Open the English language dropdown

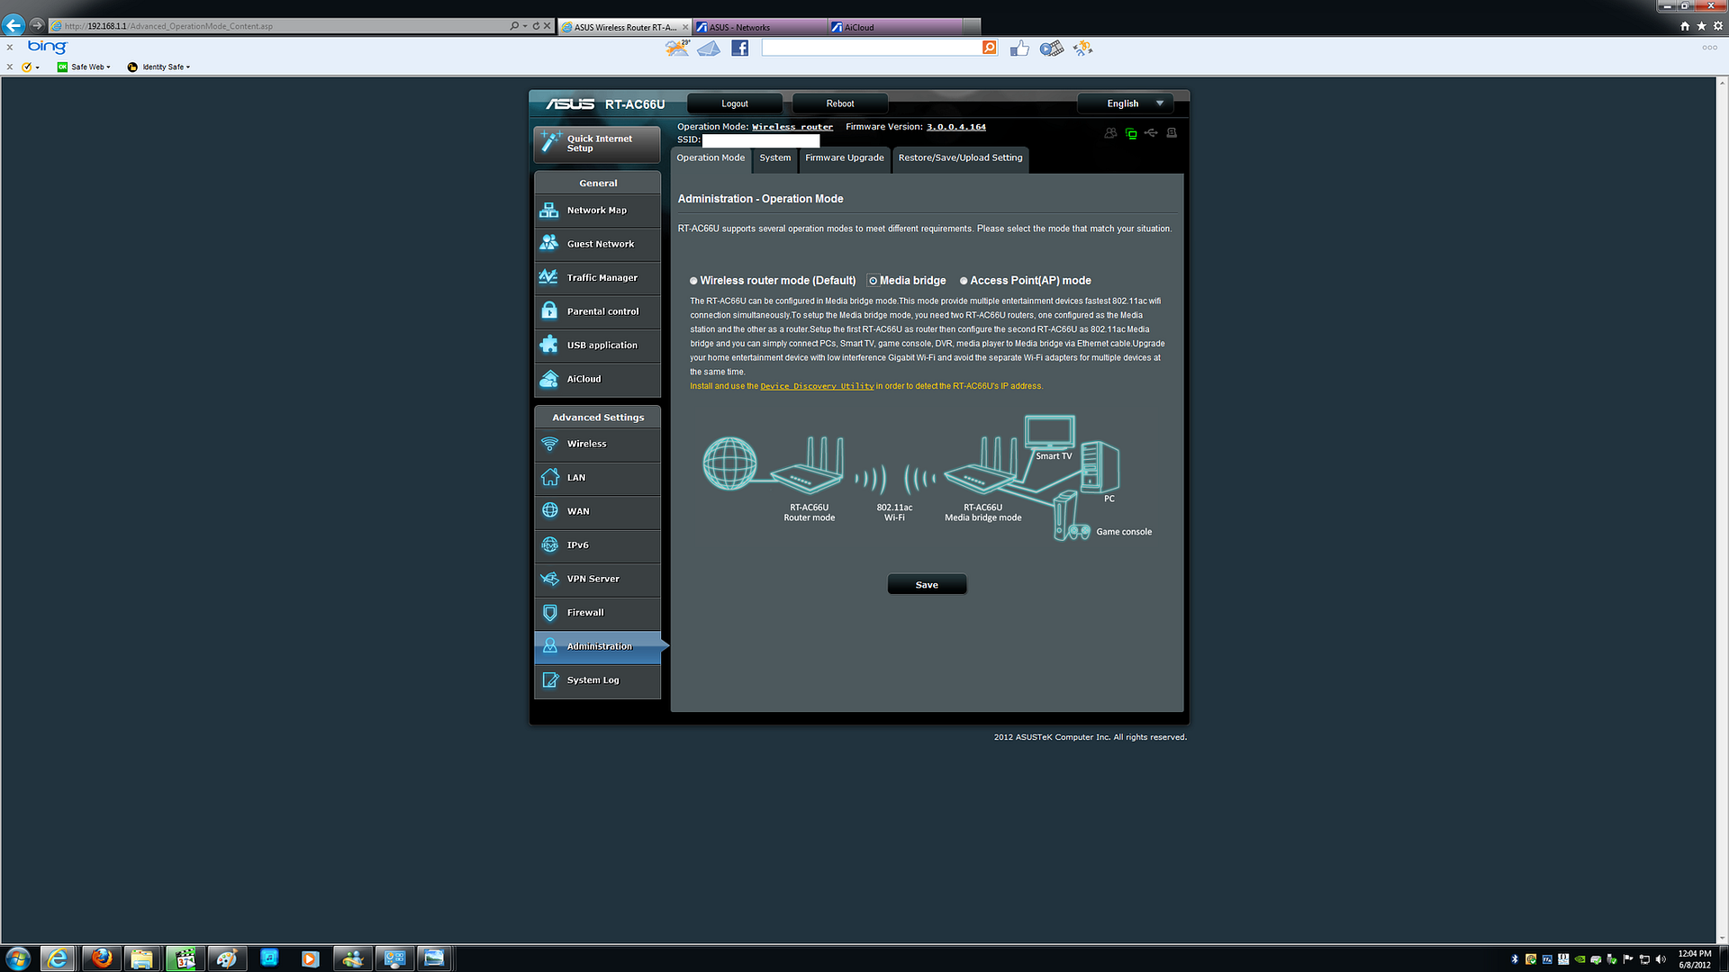1126,103
